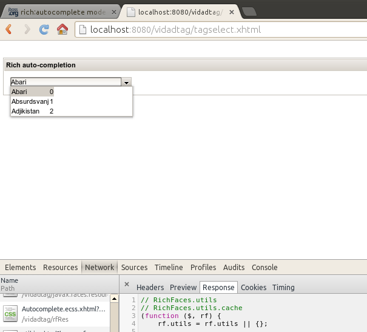Choose the Absurdsvanj suggestion

33,101
